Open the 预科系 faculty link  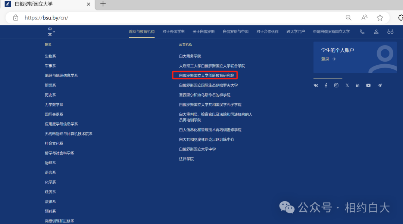(x=50, y=211)
